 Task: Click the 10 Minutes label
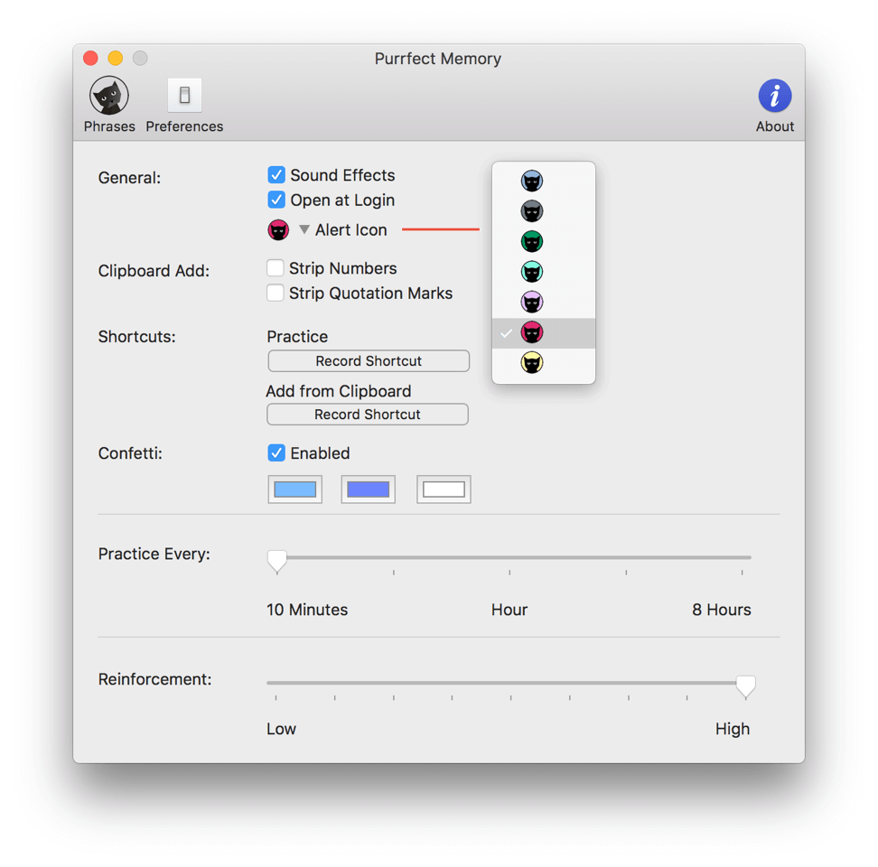point(307,609)
